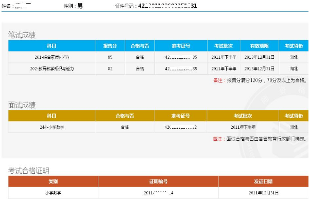Viewport: 309px width, 200px height.
Task: Select the score 85 cell
Action: tap(110, 57)
